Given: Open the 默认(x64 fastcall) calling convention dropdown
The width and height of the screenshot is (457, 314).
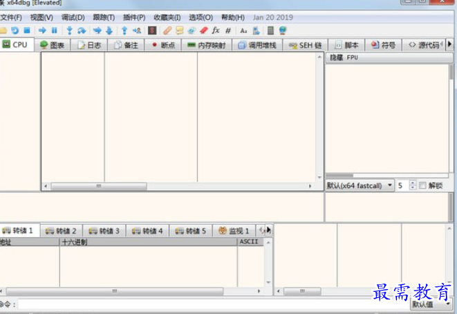Looking at the screenshot, I should pos(360,185).
